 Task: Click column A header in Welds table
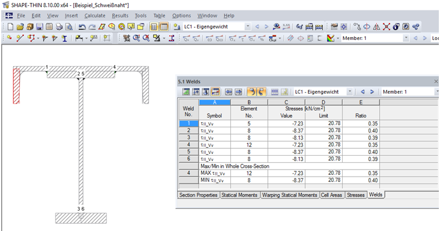click(215, 102)
